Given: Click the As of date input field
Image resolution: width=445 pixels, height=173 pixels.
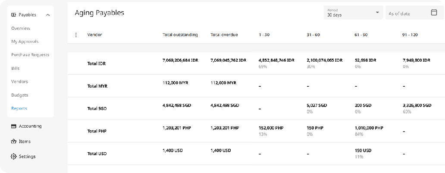Looking at the screenshot, I should coord(407,13).
